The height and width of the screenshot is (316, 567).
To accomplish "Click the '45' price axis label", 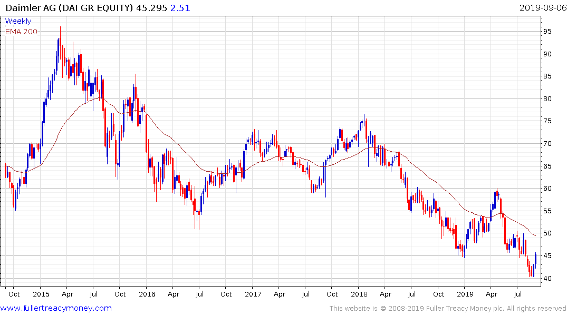I will [x=547, y=256].
